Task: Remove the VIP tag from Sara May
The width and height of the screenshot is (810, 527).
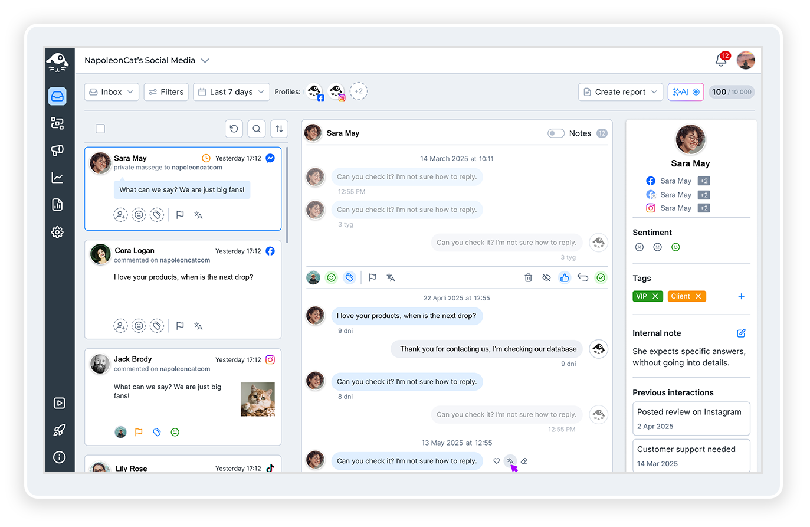Action: click(x=657, y=296)
